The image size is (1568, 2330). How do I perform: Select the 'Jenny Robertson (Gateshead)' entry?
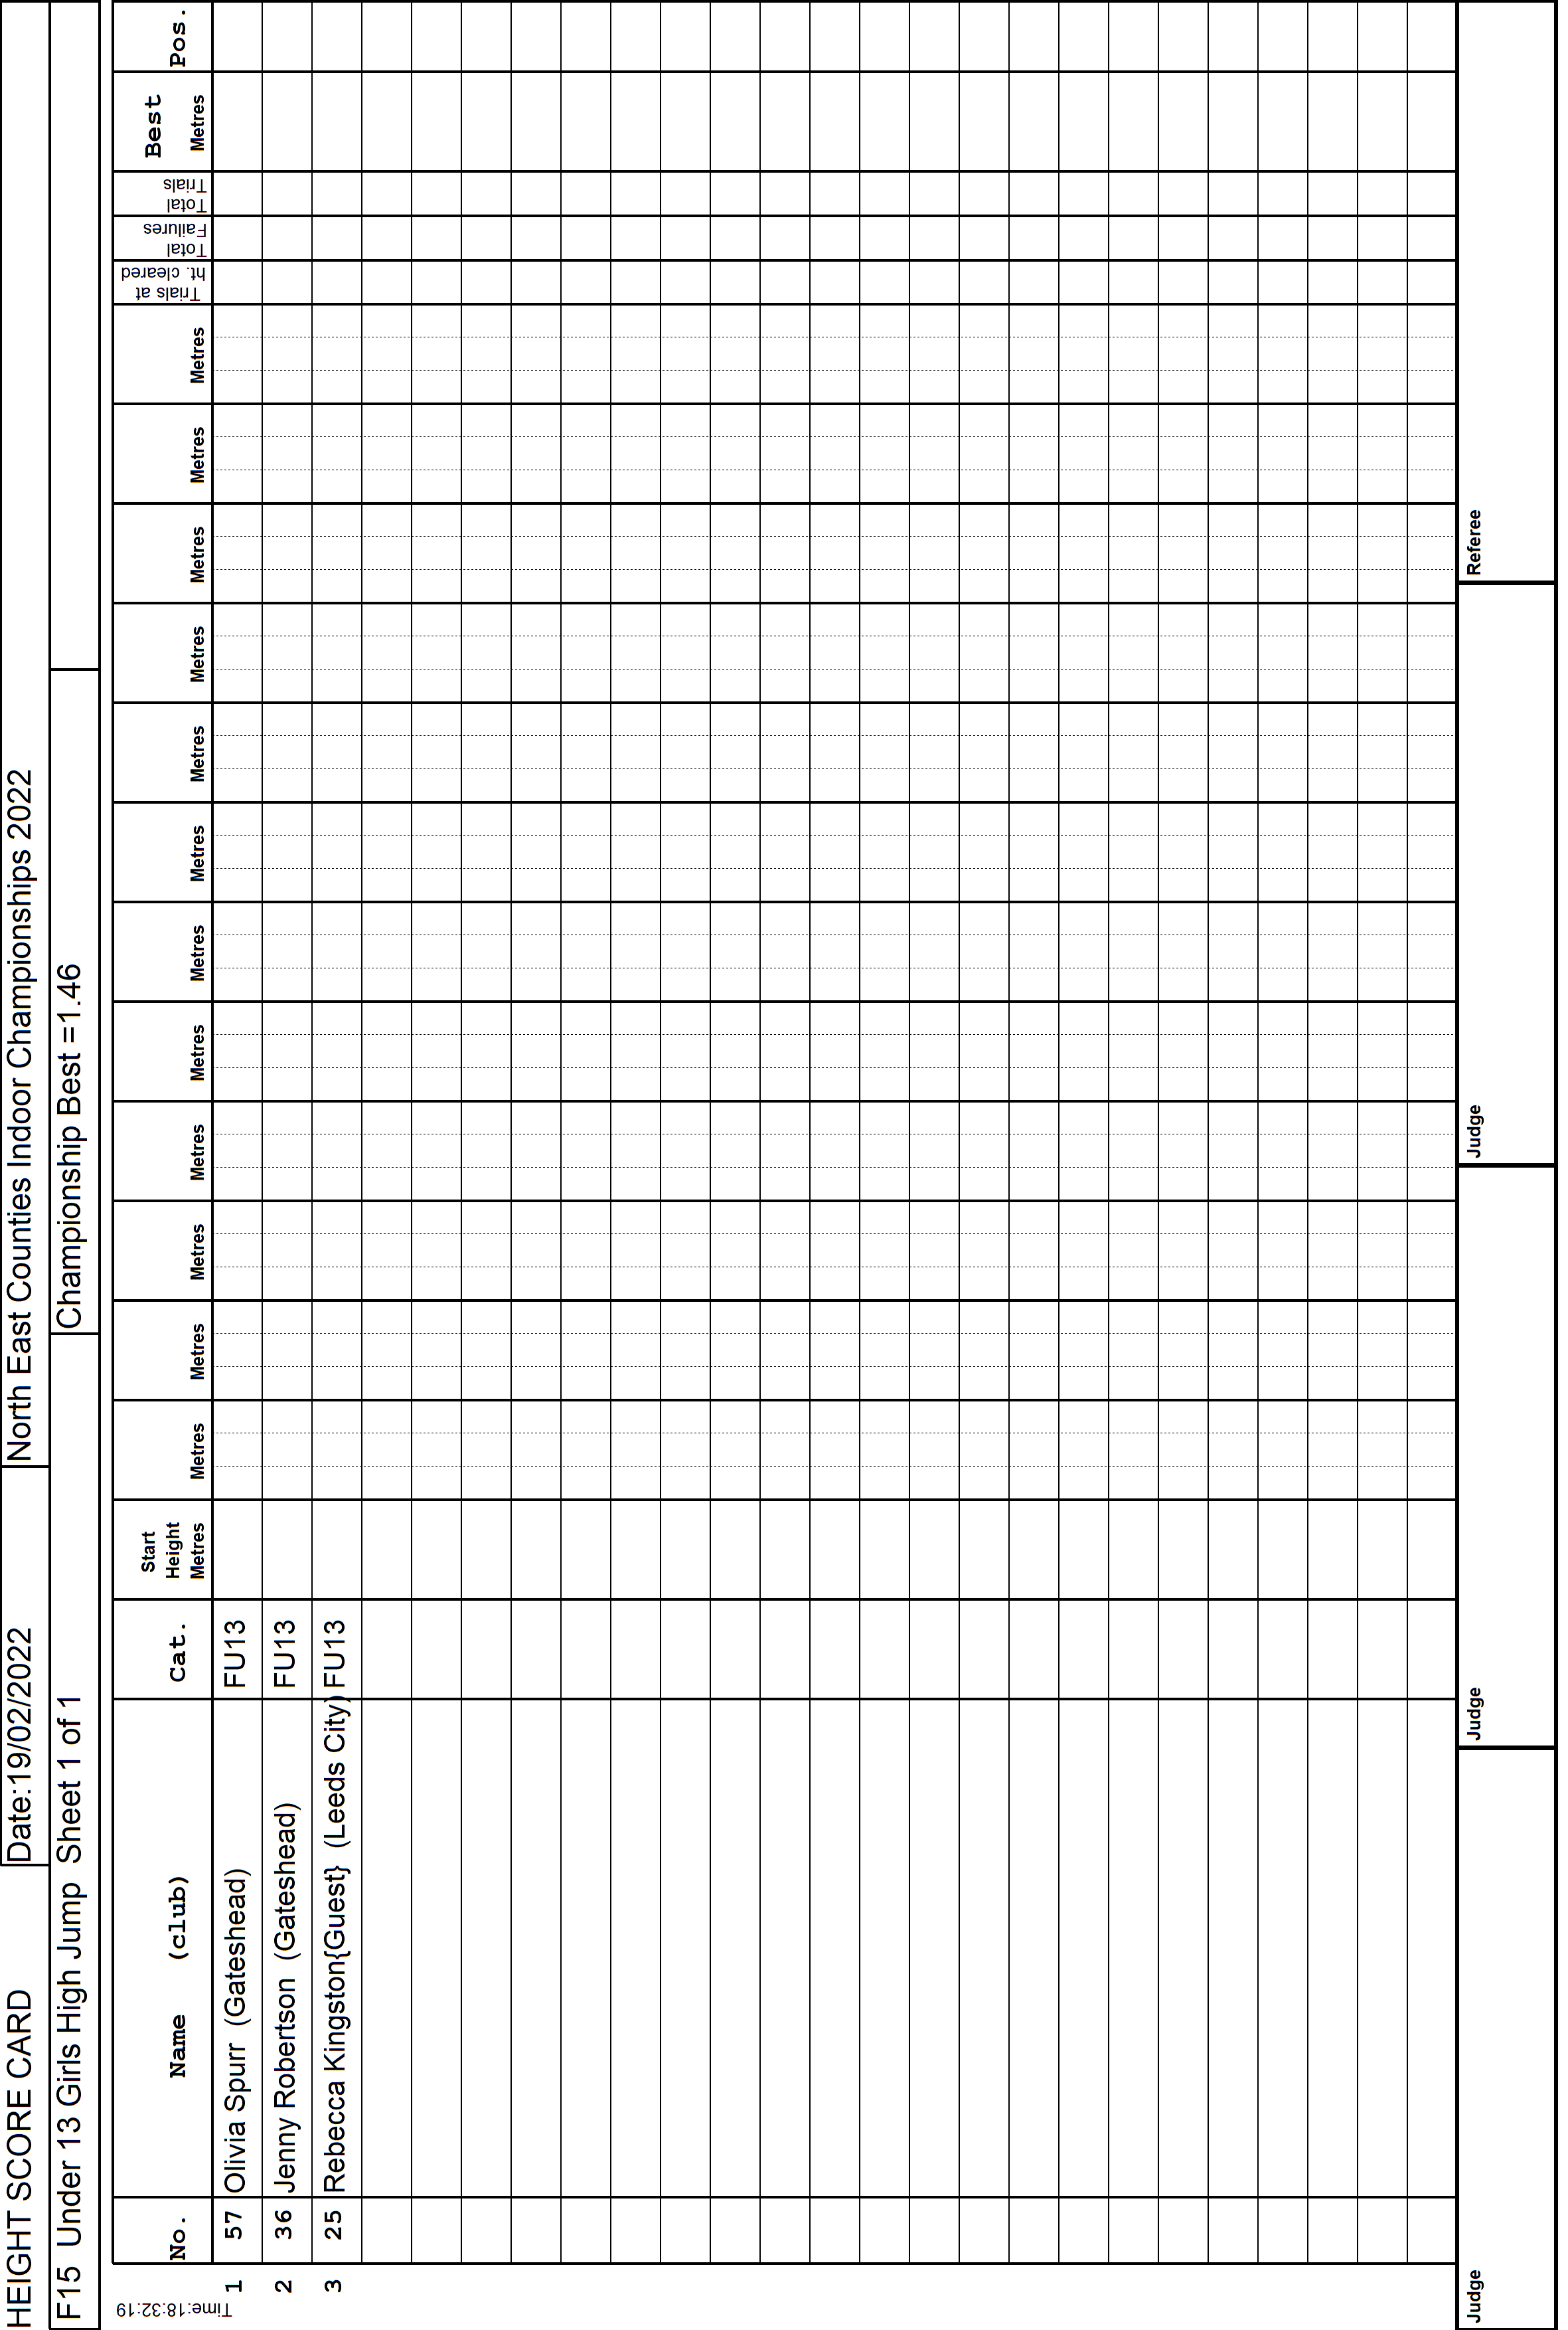(x=286, y=1998)
